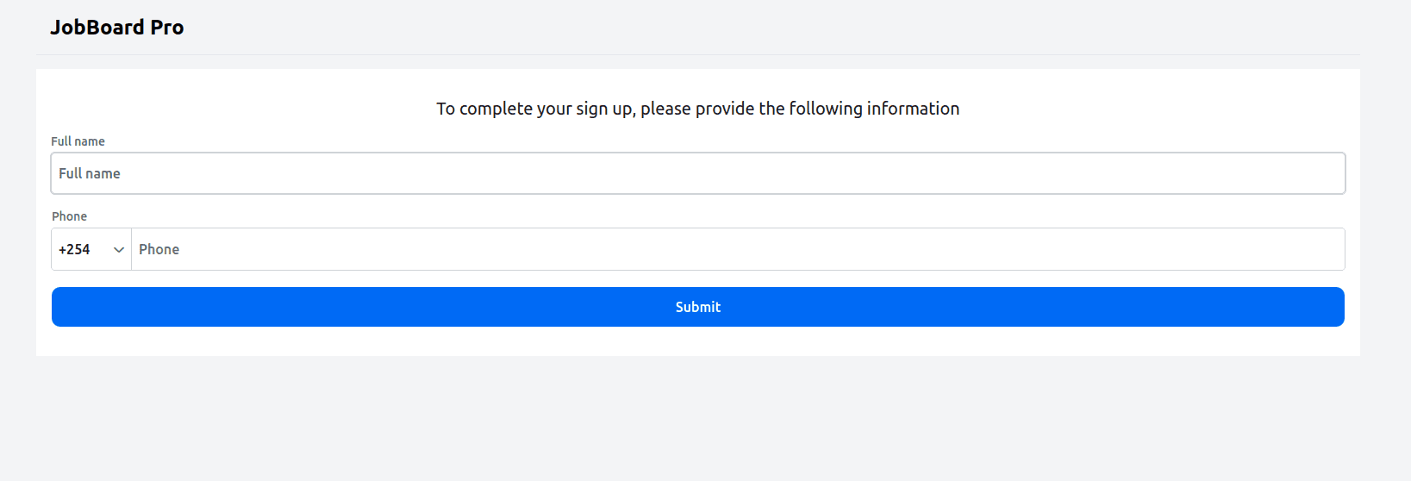Click the sign up instruction heading text
The image size is (1411, 481).
(697, 109)
